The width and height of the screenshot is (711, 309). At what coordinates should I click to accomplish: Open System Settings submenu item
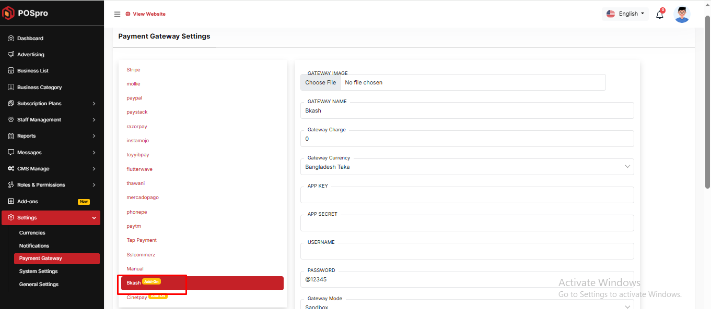(x=39, y=271)
